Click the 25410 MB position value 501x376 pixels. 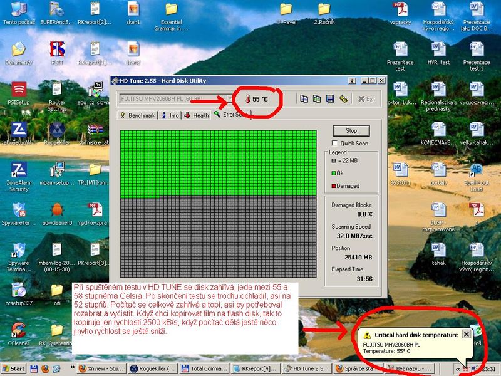[x=358, y=258]
